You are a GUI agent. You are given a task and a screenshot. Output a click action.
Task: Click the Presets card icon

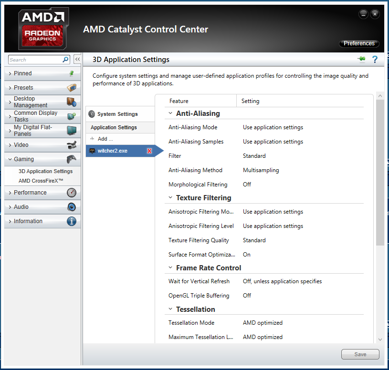(72, 87)
